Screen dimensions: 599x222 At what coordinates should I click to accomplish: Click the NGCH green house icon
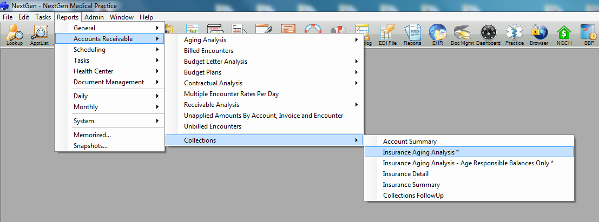[564, 35]
